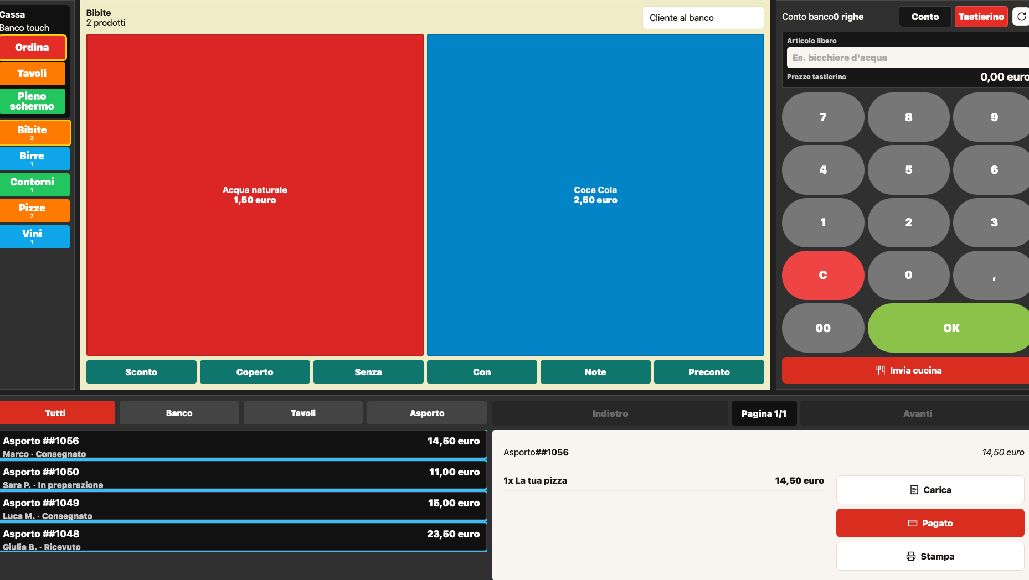The height and width of the screenshot is (580, 1029).
Task: Open Cliente al banco selector
Action: pyautogui.click(x=703, y=18)
